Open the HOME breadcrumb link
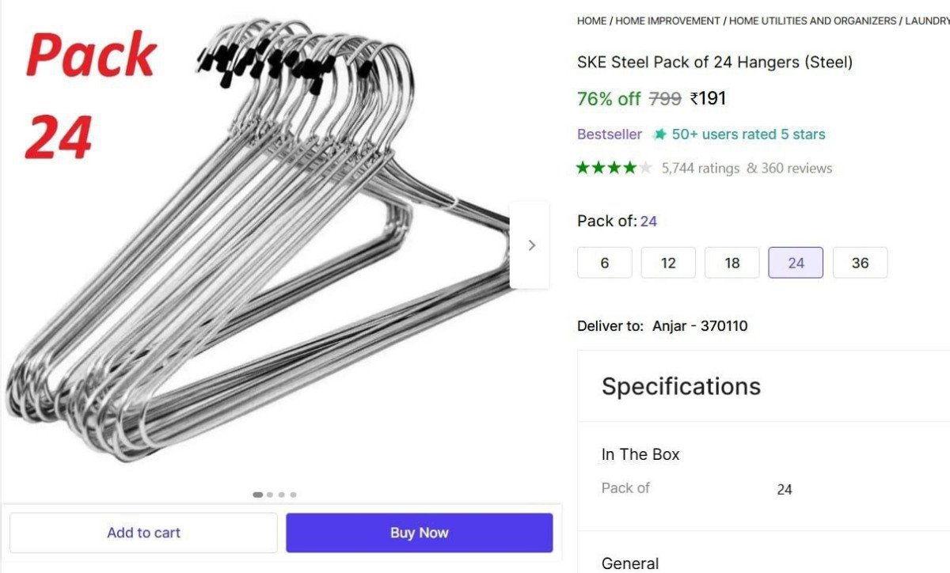The height and width of the screenshot is (573, 950). pyautogui.click(x=591, y=21)
